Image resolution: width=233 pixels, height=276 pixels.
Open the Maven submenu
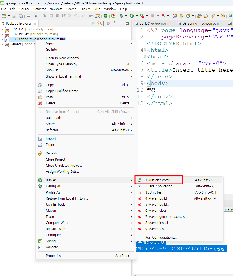pyautogui.click(x=86, y=211)
